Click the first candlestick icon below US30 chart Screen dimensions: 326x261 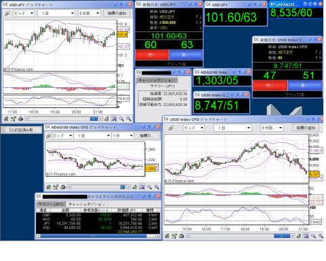point(167,236)
